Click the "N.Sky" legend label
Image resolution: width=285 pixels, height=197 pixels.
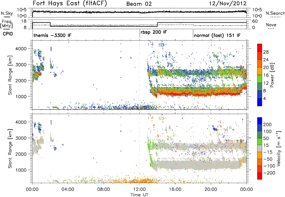click(7, 13)
